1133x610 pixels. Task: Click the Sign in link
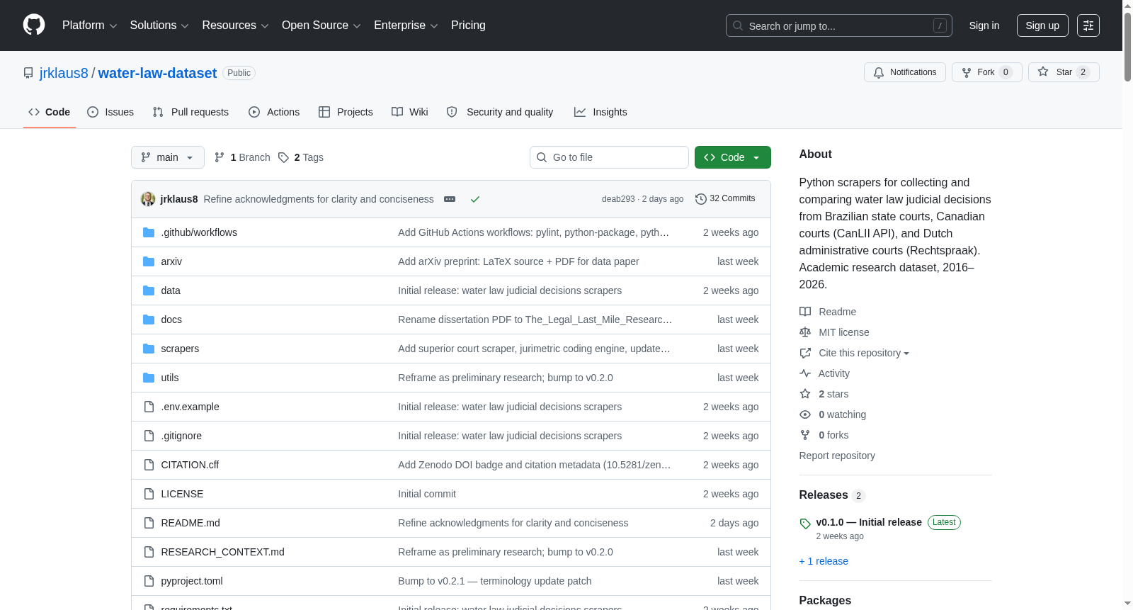(984, 26)
